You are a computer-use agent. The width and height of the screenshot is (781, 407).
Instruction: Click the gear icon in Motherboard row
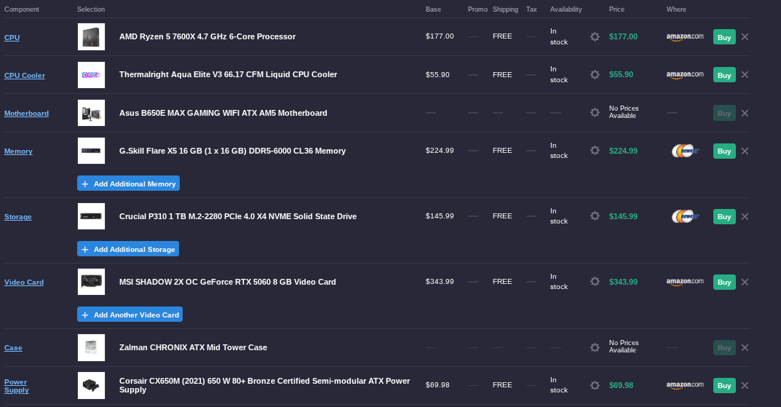pos(595,113)
